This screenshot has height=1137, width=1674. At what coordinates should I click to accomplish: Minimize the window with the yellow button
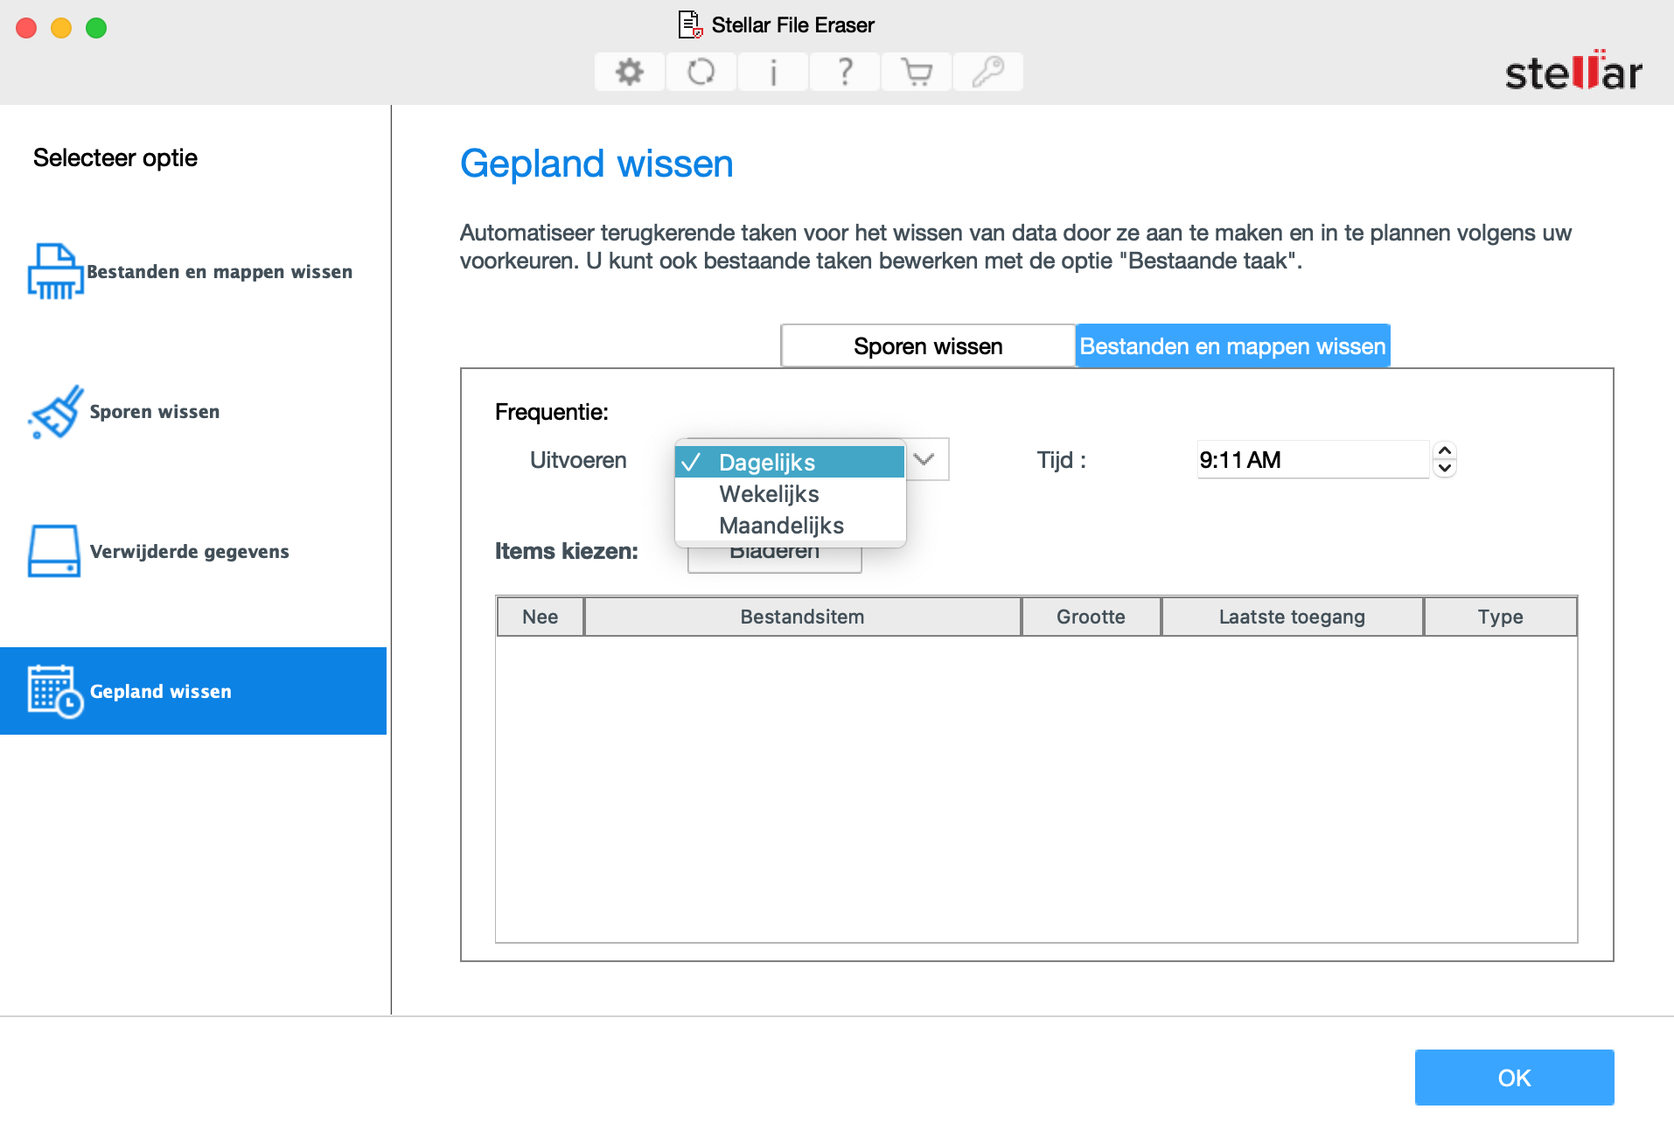(61, 28)
